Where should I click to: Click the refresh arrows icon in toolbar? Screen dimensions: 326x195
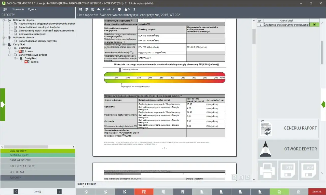coord(87,9)
